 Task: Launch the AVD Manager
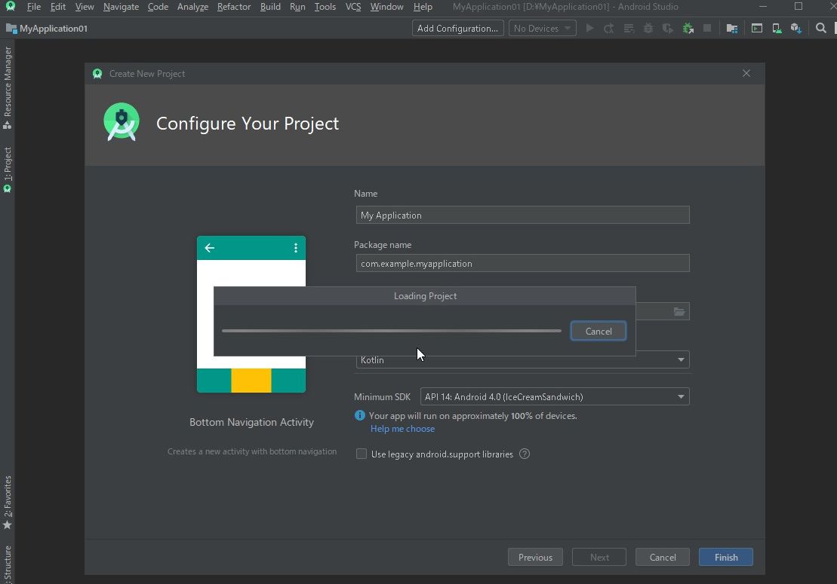pos(777,28)
